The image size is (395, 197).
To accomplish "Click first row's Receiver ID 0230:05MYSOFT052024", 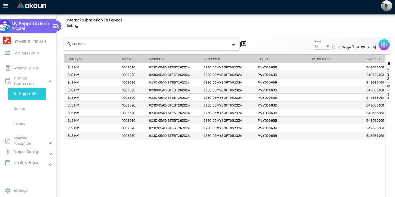I will (223, 67).
